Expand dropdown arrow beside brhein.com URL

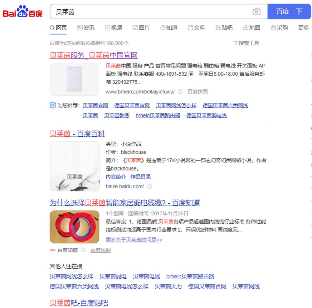(180, 92)
